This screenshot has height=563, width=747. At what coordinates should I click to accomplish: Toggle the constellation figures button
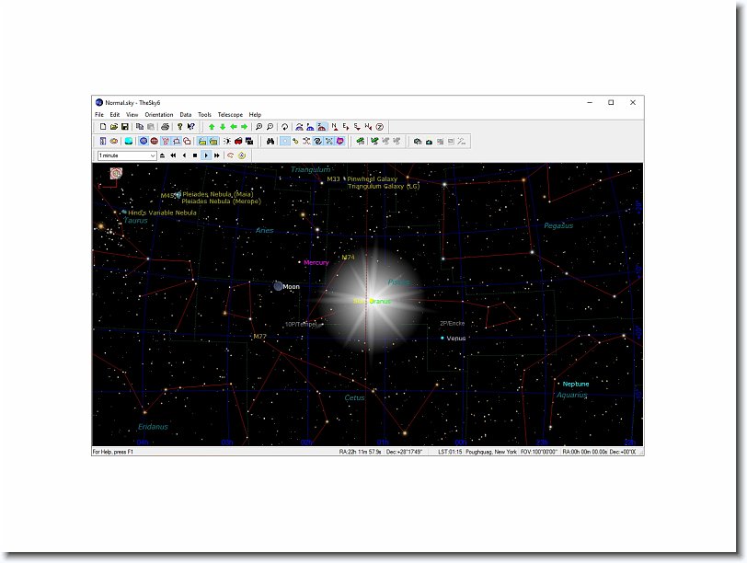166,141
